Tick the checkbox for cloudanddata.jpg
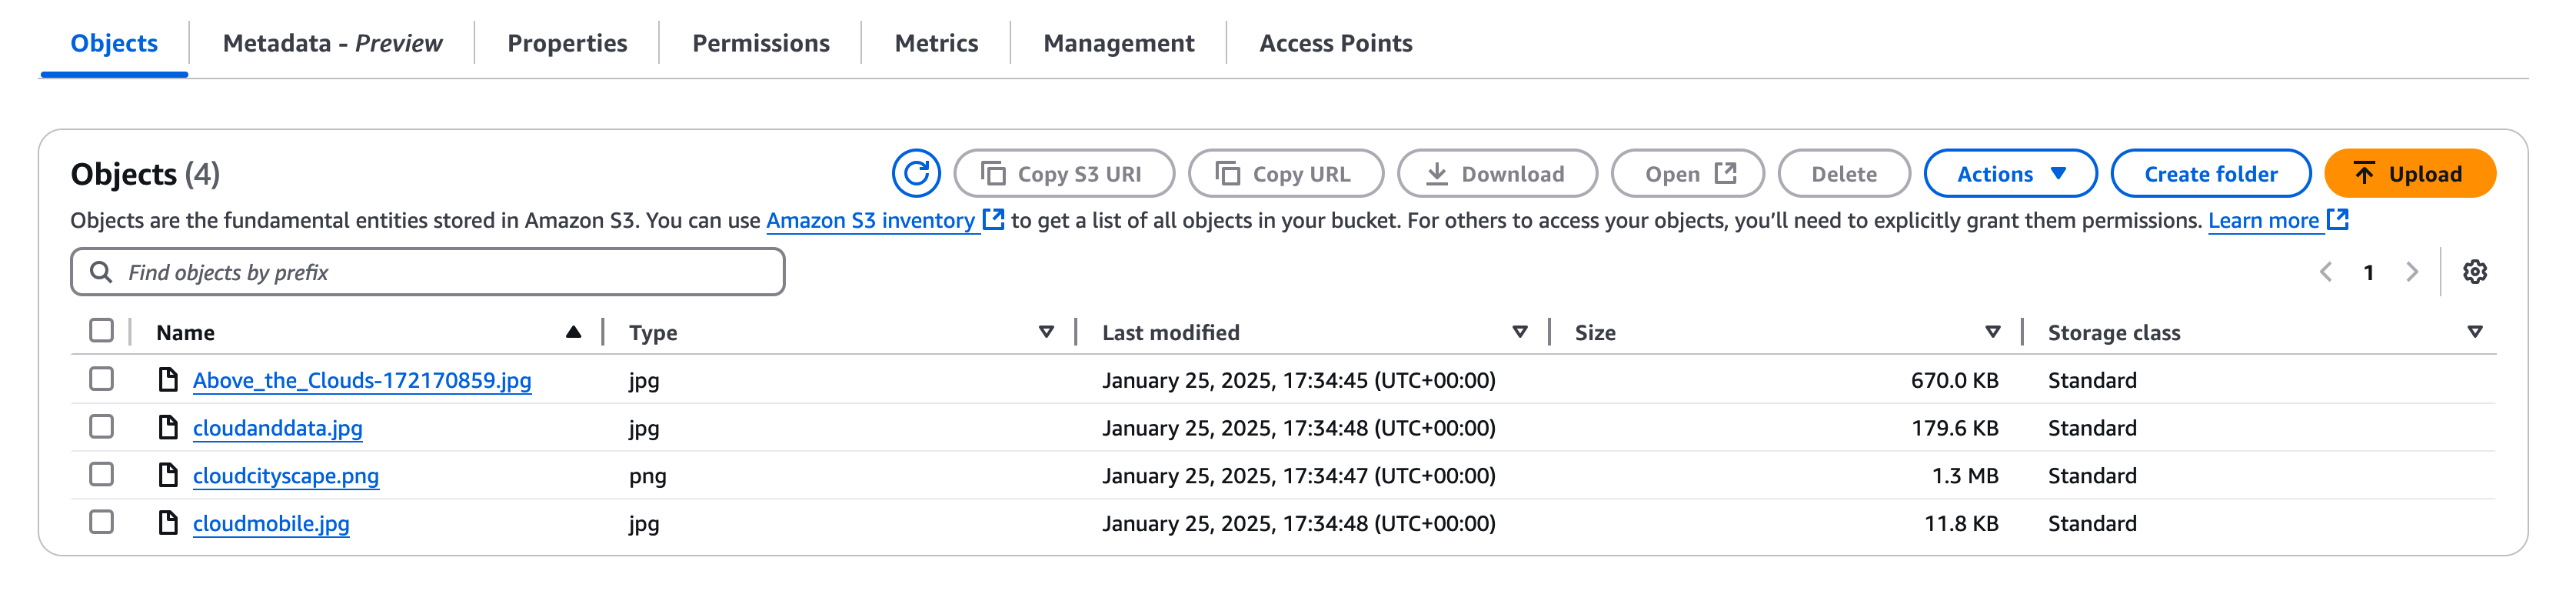Image resolution: width=2576 pixels, height=591 pixels. 101,427
